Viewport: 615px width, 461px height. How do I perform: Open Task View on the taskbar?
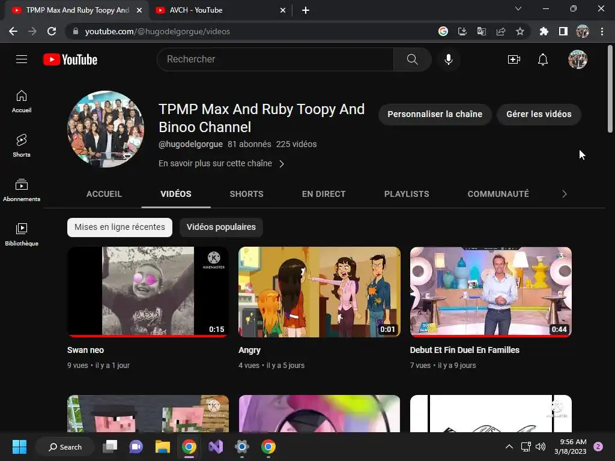click(110, 447)
